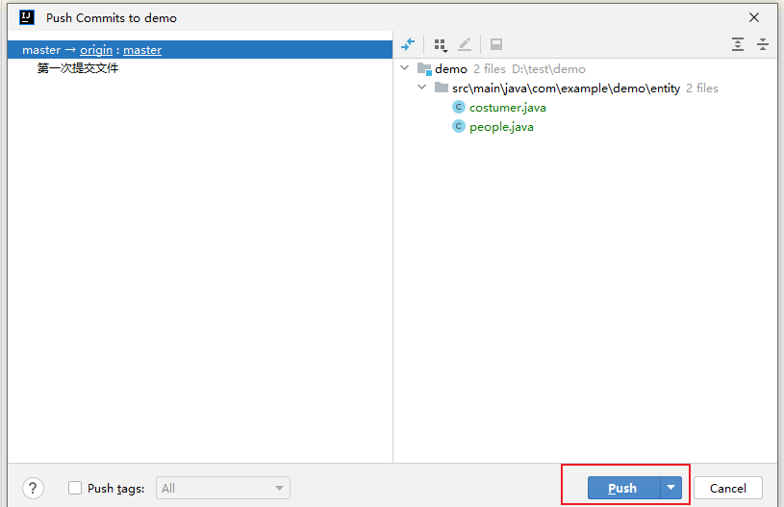Click the grayed-out save/repository toolbar icon
Image resolution: width=784 pixels, height=507 pixels.
(x=496, y=44)
